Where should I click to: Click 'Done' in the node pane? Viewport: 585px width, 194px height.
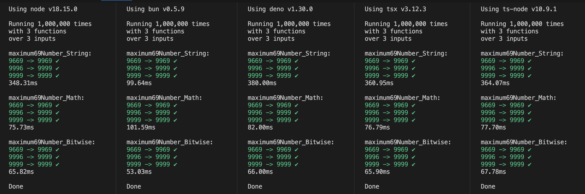pyautogui.click(x=16, y=187)
